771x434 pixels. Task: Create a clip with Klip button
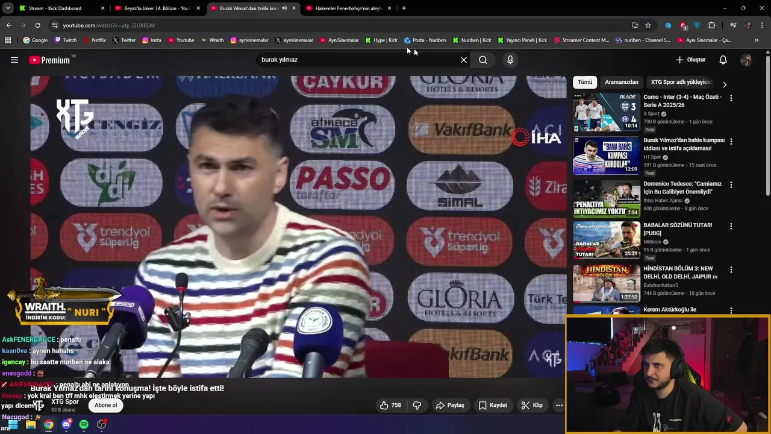(532, 405)
